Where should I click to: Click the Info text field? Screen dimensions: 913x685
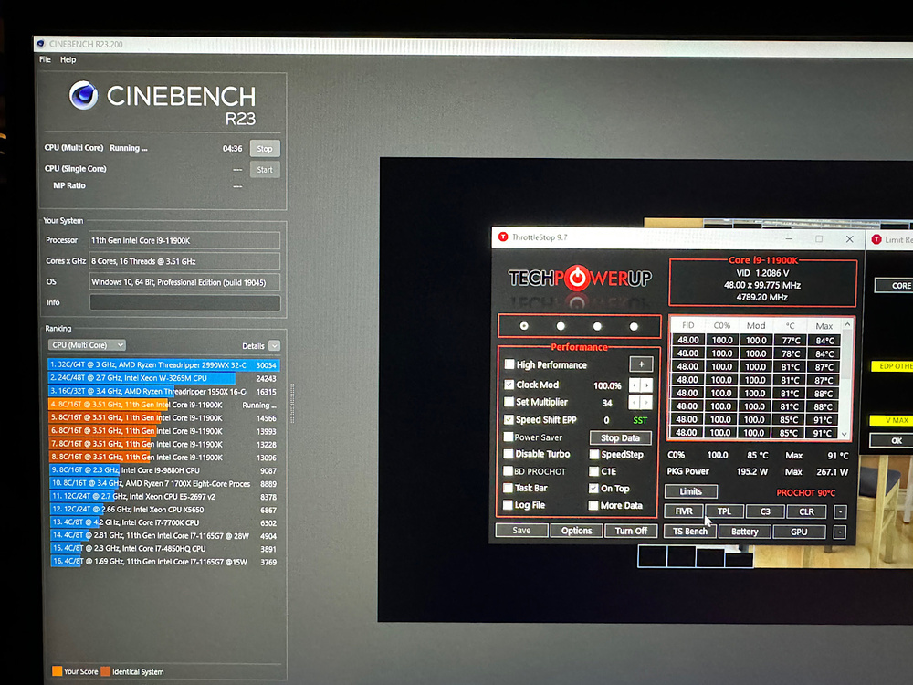pos(184,303)
